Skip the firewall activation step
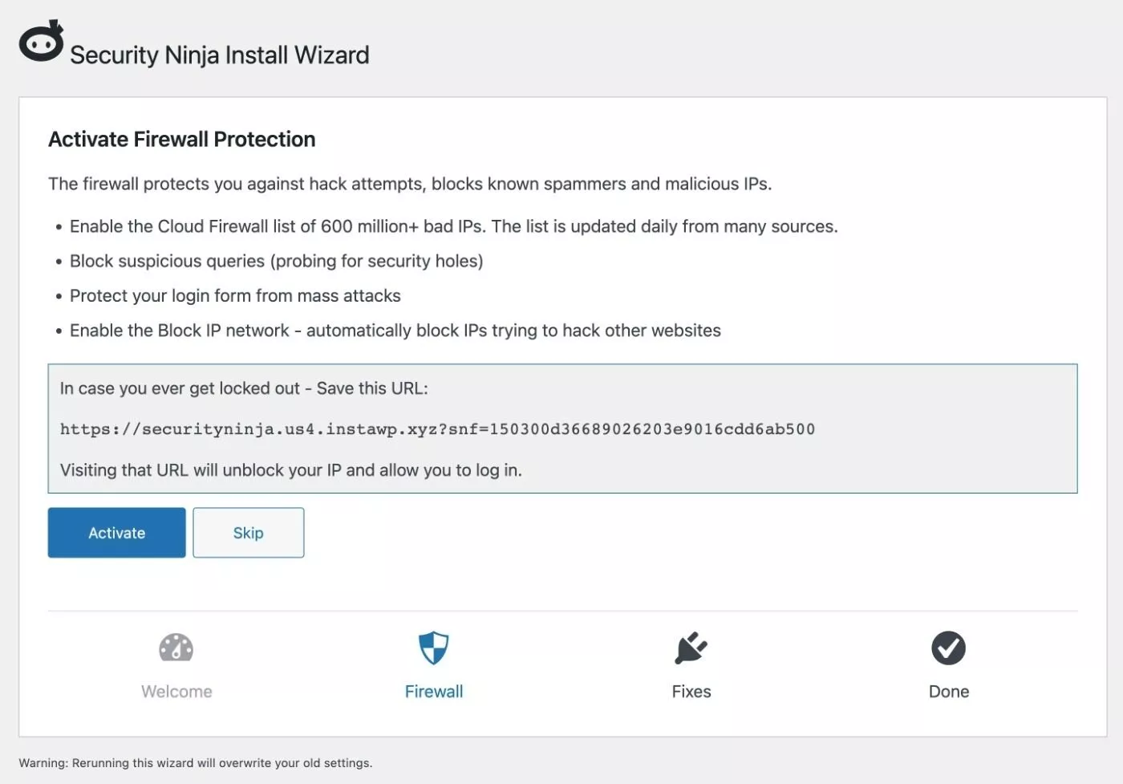Image resolution: width=1123 pixels, height=784 pixels. [248, 533]
